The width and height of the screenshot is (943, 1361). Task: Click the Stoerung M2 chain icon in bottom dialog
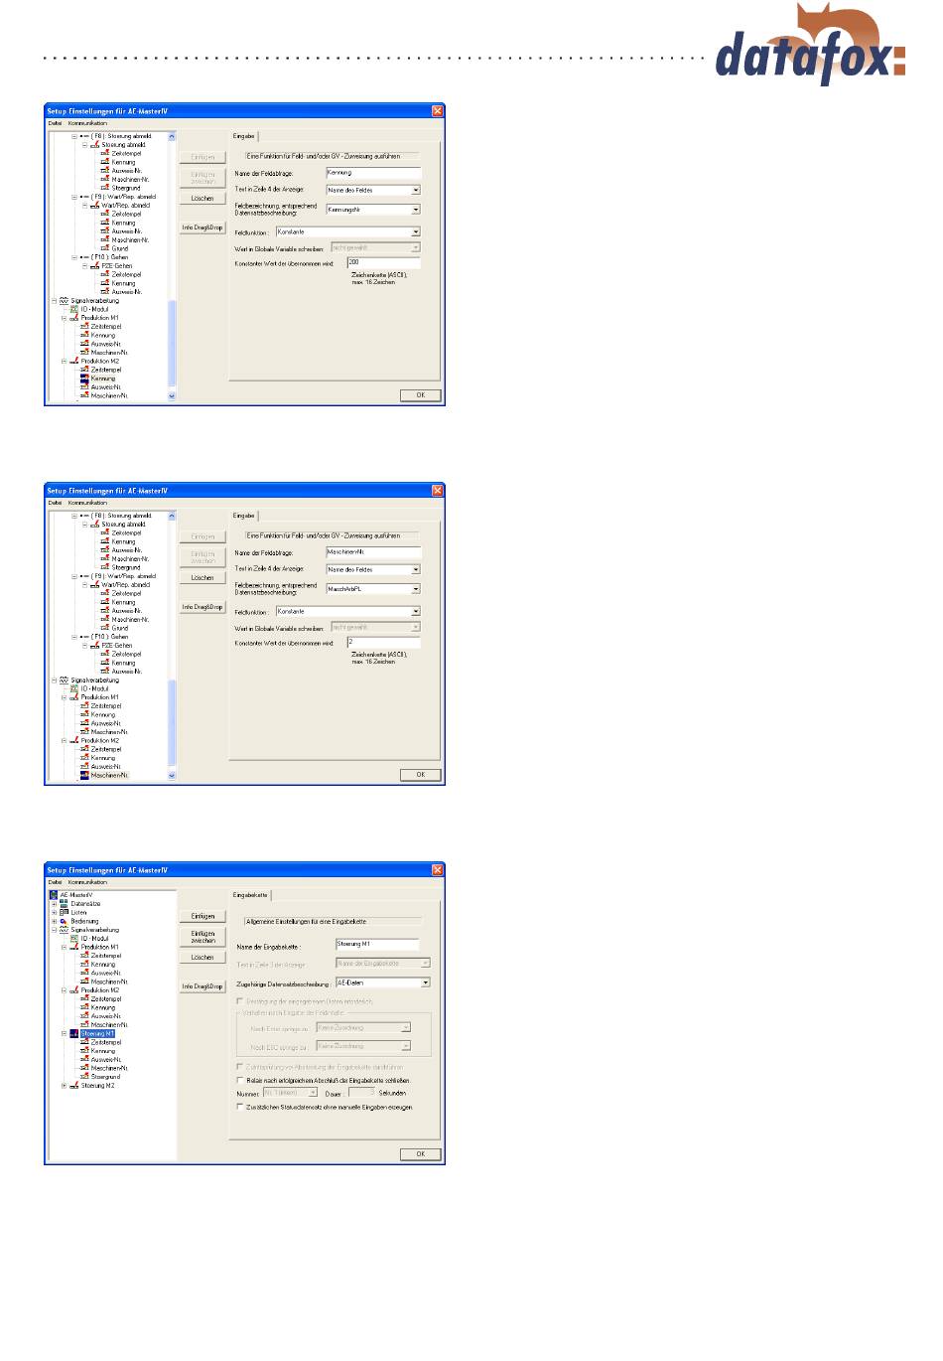[74, 1086]
